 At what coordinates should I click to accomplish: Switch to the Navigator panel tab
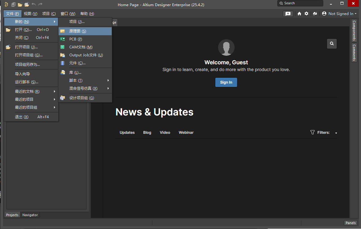pos(30,215)
